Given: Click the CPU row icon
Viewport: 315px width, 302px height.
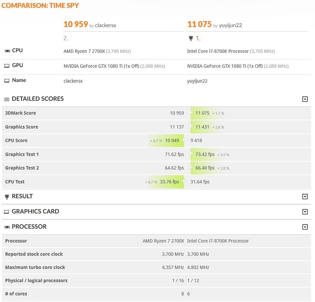Looking at the screenshot, I should point(7,51).
